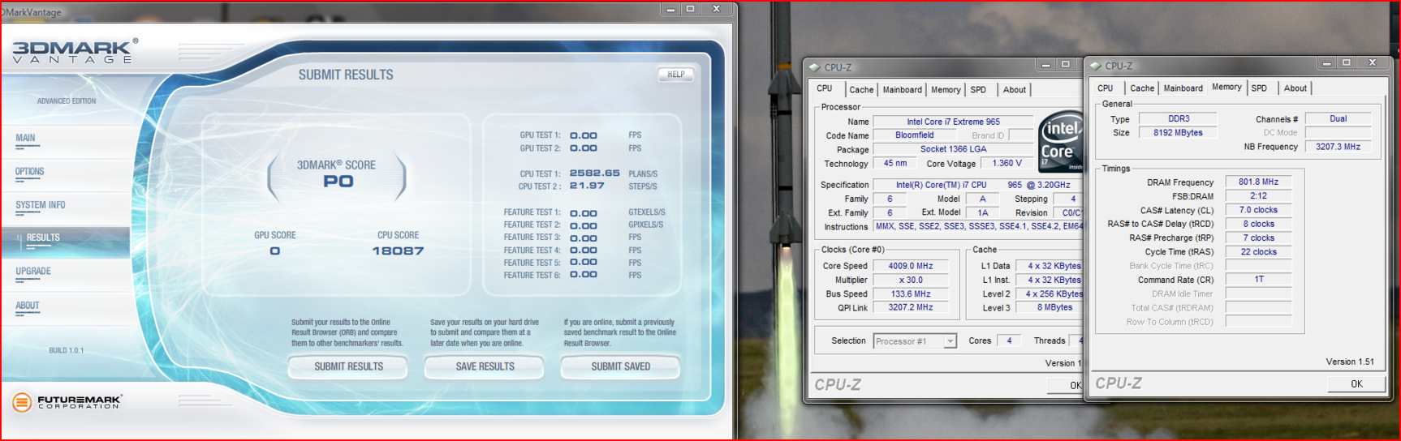
Task: Click the Core Speed field 4009.0 MHz
Action: point(911,266)
